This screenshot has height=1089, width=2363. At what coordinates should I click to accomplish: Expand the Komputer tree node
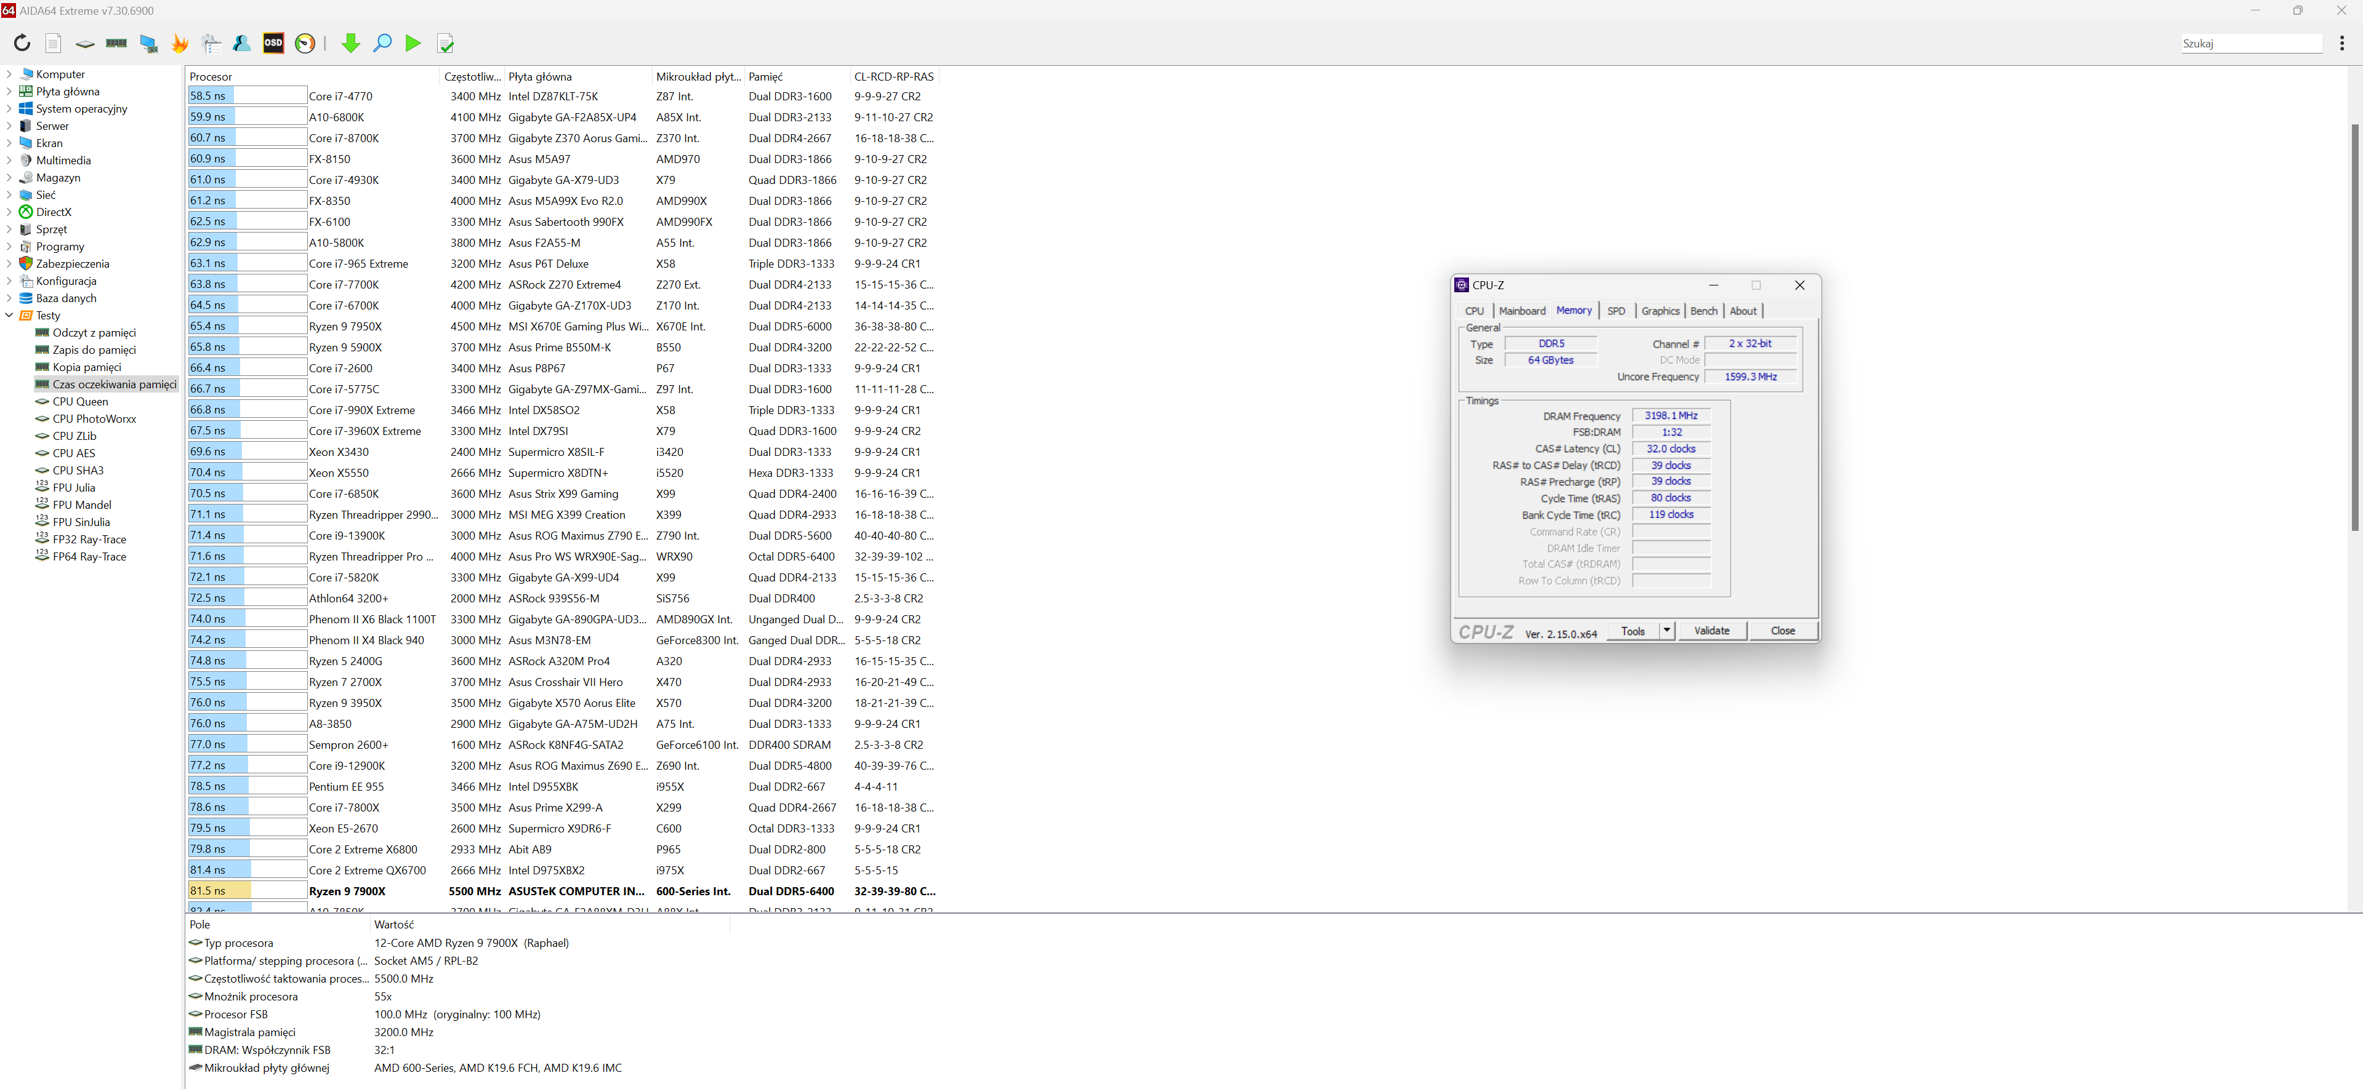pyautogui.click(x=9, y=74)
